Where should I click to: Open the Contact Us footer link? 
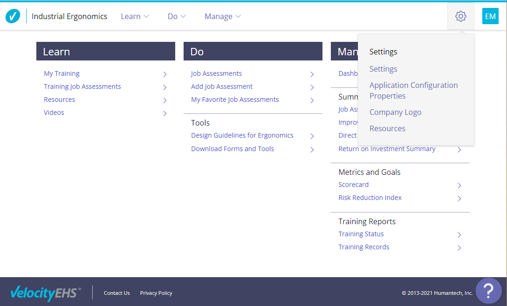(116, 293)
